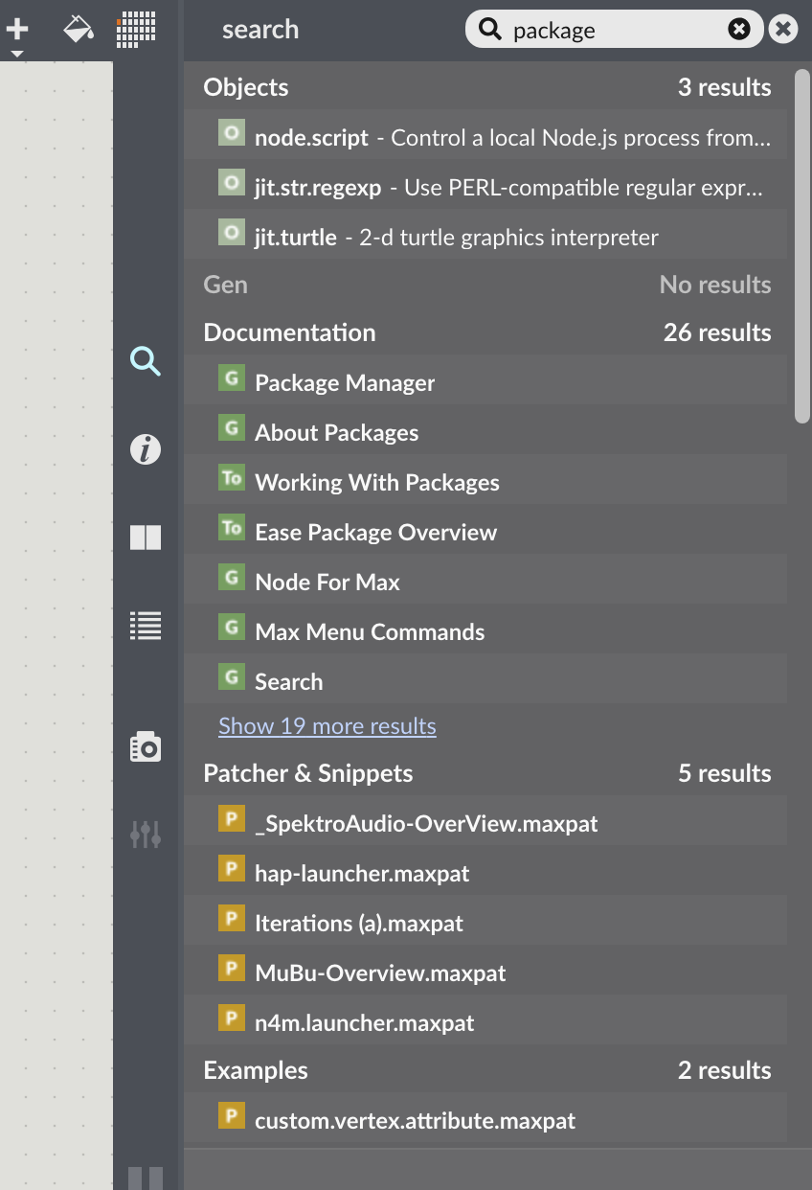Open the add object plus menu
The width and height of the screenshot is (812, 1190).
click(17, 31)
